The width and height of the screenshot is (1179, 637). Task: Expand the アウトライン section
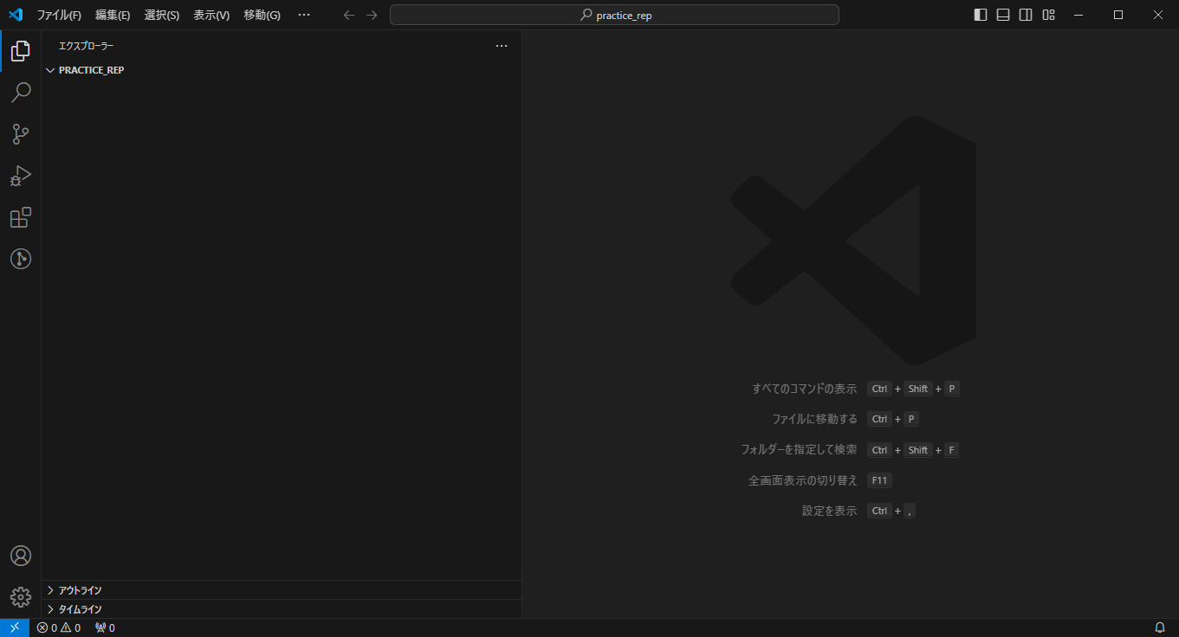pos(282,590)
